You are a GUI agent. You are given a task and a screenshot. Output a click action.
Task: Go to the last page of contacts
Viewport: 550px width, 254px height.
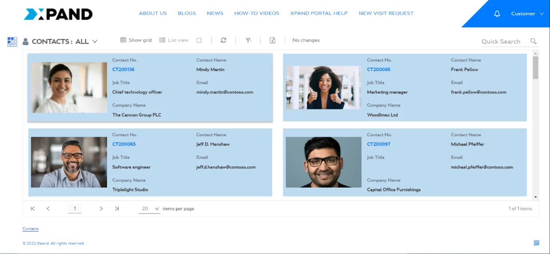pyautogui.click(x=117, y=209)
